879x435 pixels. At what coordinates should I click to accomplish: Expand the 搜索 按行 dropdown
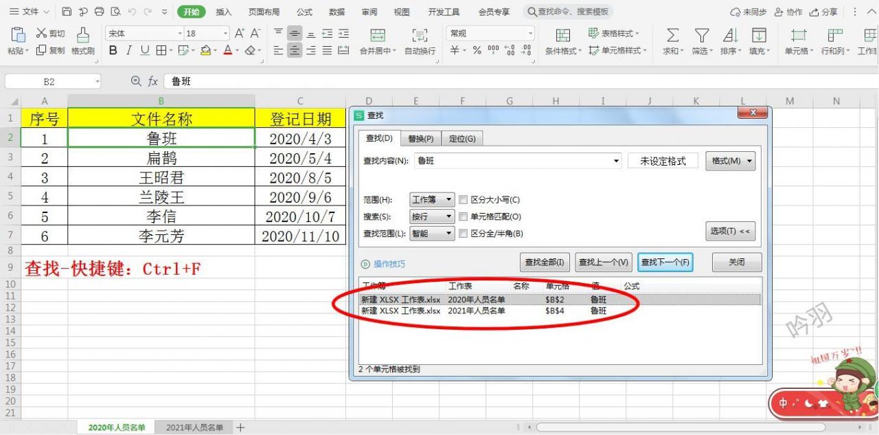pos(432,216)
